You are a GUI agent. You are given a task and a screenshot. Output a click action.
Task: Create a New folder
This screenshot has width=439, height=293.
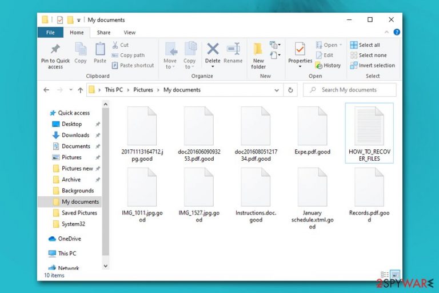point(258,56)
